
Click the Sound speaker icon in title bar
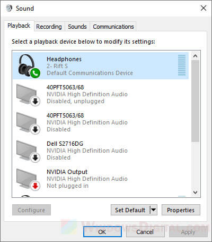pyautogui.click(x=9, y=8)
